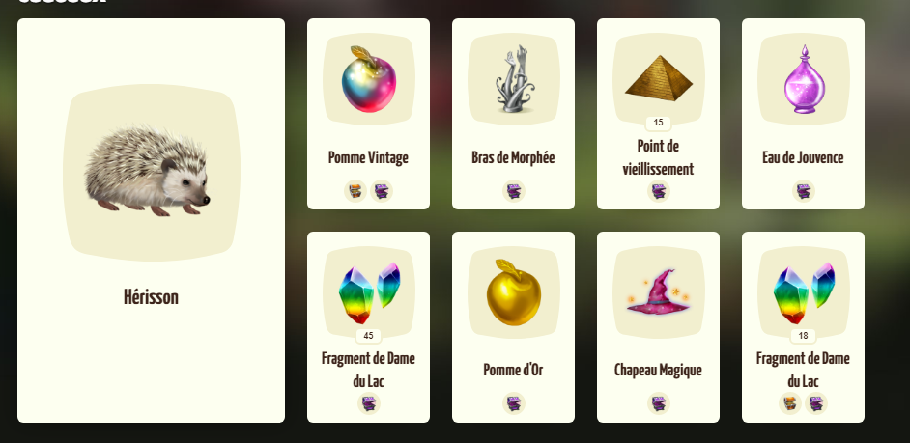Click the rainbow crystal fragments with 18 count
910x443 pixels.
[x=804, y=292]
